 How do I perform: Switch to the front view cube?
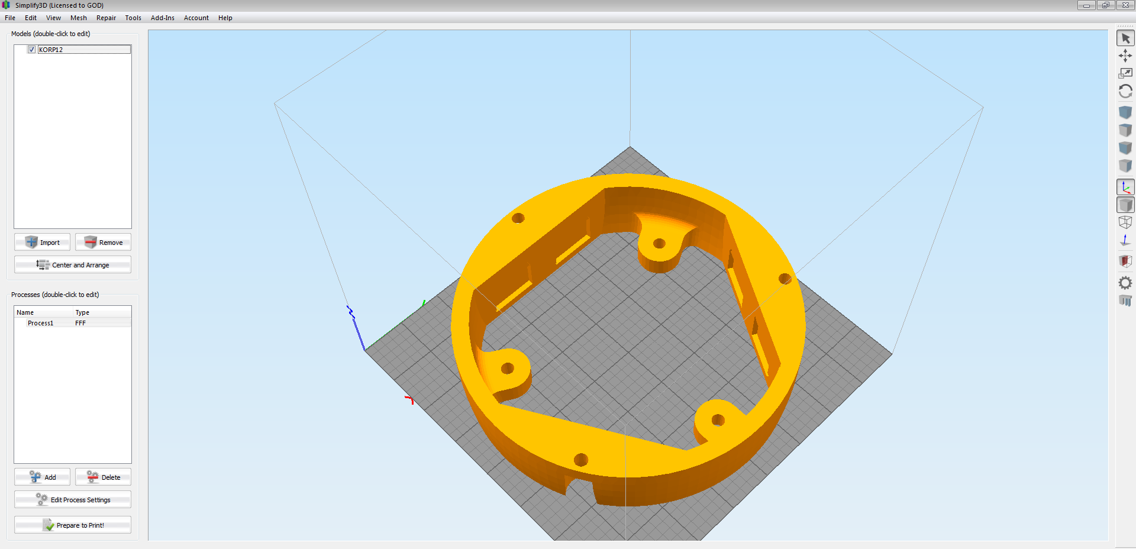[1125, 148]
